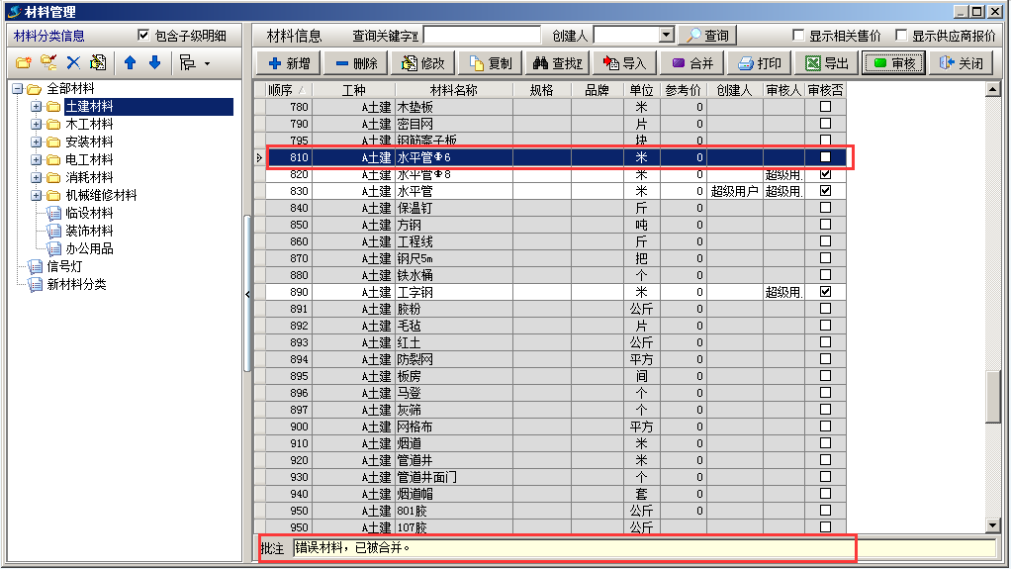Move category down with blue down arrow
The image size is (1011, 569).
154,63
